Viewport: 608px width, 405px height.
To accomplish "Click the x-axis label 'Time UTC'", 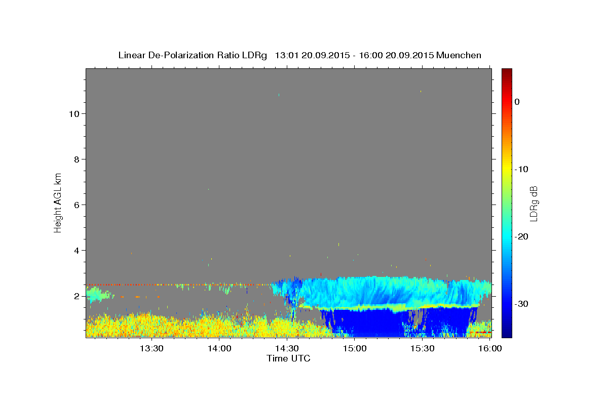I will coord(288,358).
